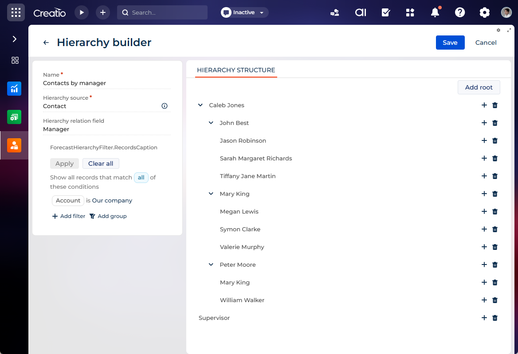Viewport: 518px width, 354px height.
Task: Show info for Hierarchy source field
Action: (x=164, y=106)
